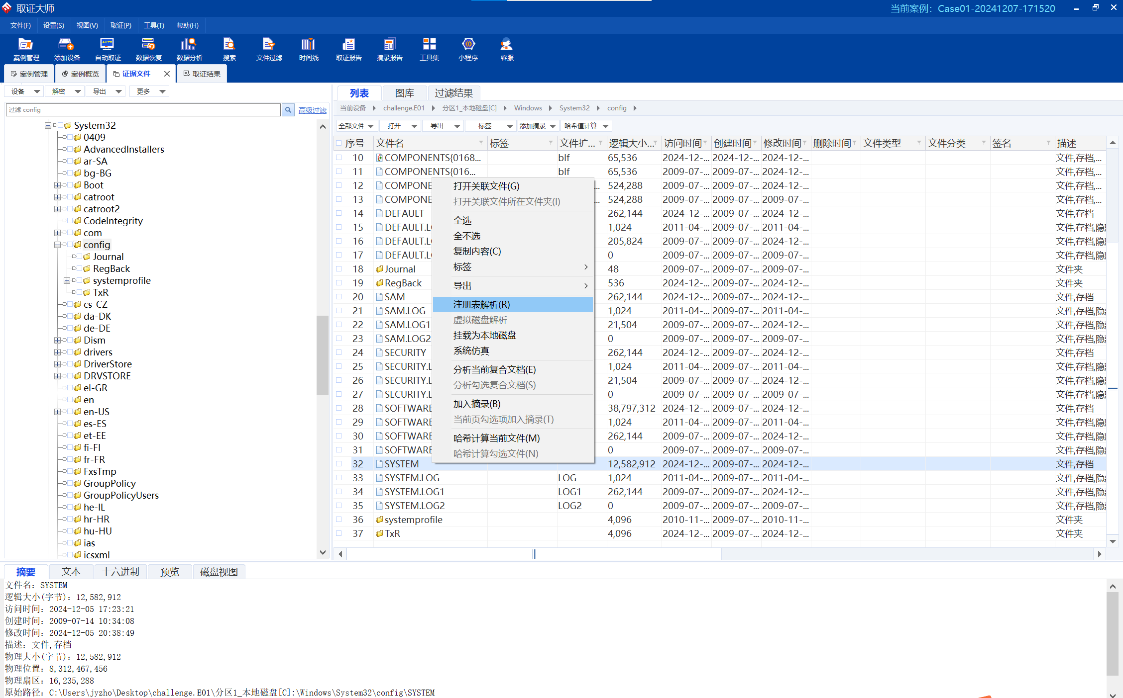Screen dimensions: 1123x698
Task: Check the box for row 20 SAM
Action: 339,296
